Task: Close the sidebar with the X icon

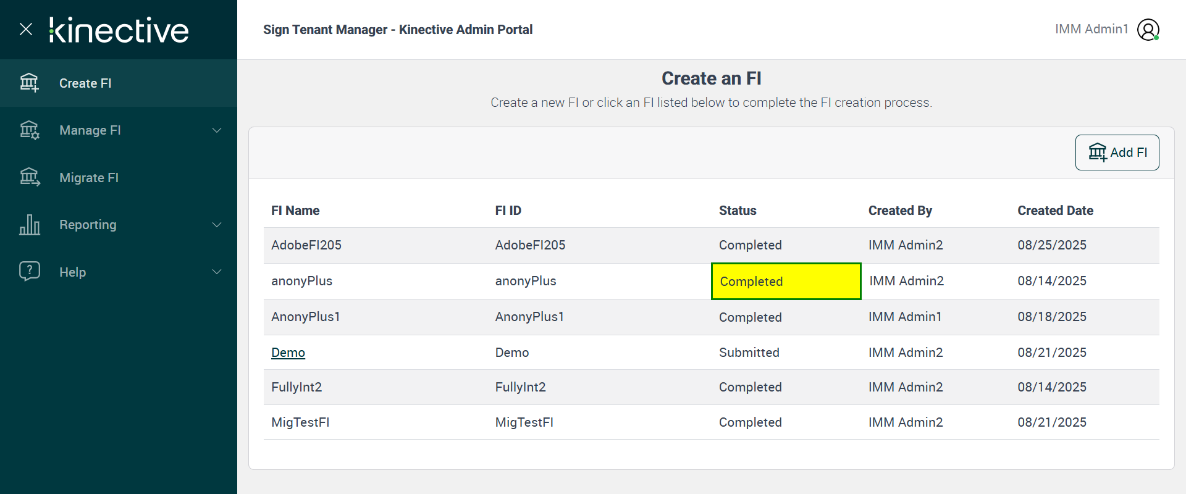Action: point(26,29)
